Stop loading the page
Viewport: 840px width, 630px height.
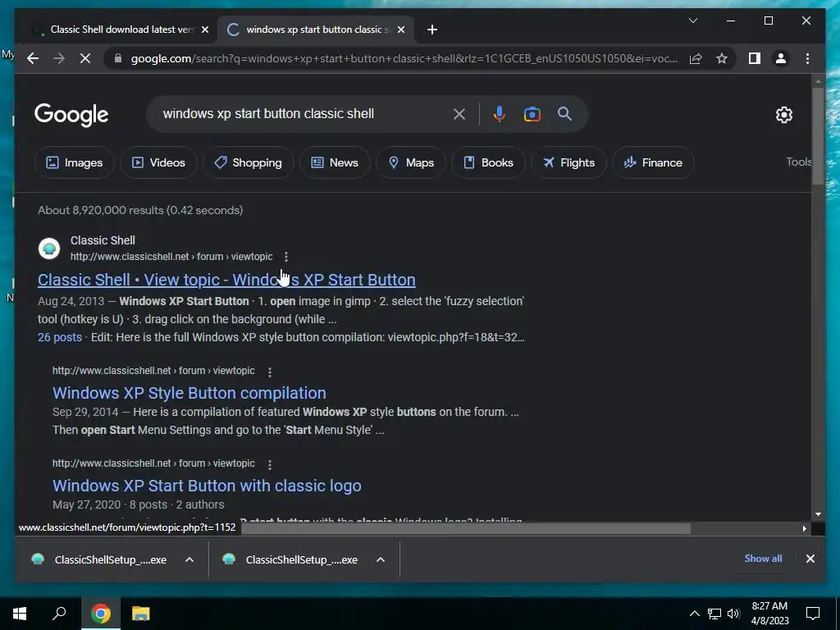(85, 58)
